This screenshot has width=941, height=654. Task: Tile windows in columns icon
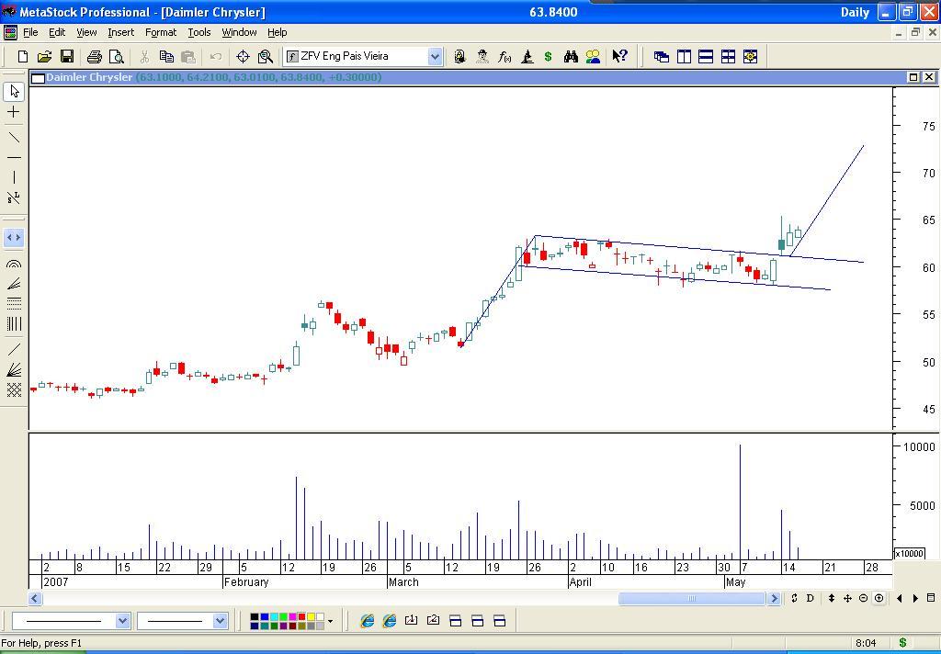(x=684, y=56)
